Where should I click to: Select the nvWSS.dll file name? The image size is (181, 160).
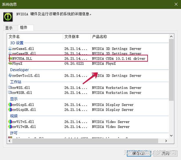(21, 88)
